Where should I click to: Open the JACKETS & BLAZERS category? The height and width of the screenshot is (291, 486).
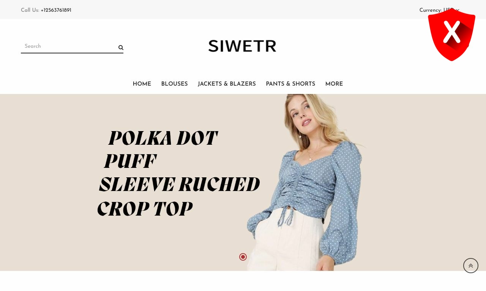click(x=227, y=84)
